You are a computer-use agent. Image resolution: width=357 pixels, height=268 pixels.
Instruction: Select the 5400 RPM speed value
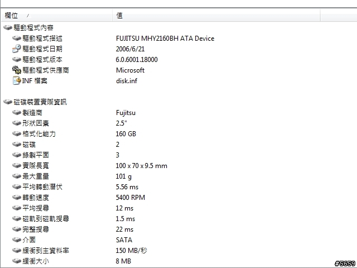[131, 197]
